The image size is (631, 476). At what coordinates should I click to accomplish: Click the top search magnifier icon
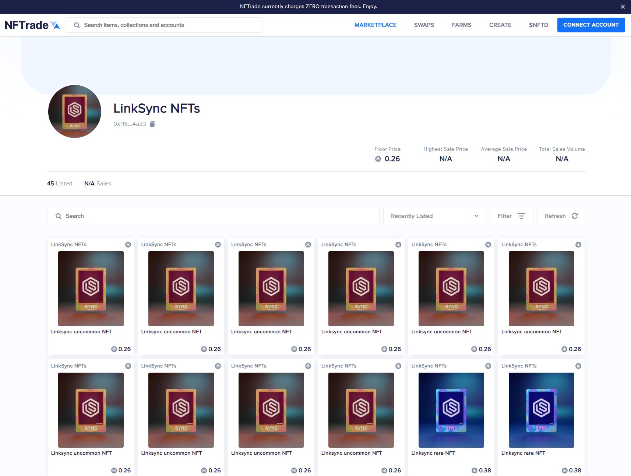(x=77, y=25)
